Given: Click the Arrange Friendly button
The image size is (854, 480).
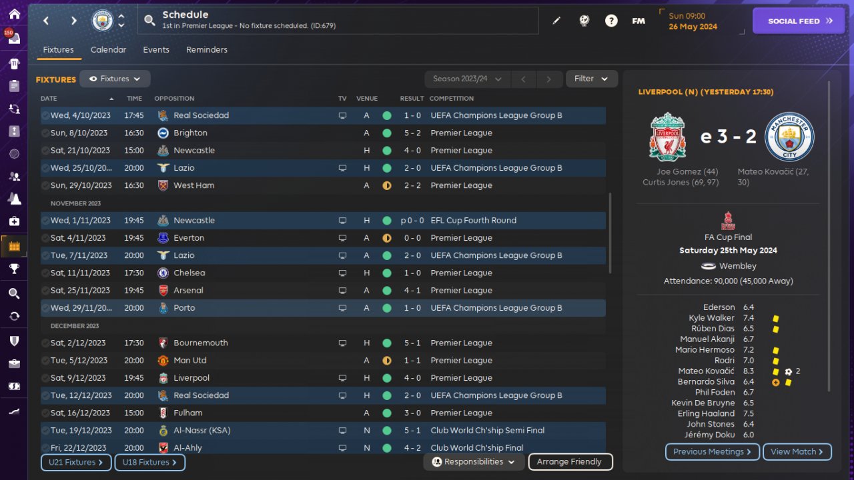Looking at the screenshot, I should pos(570,461).
